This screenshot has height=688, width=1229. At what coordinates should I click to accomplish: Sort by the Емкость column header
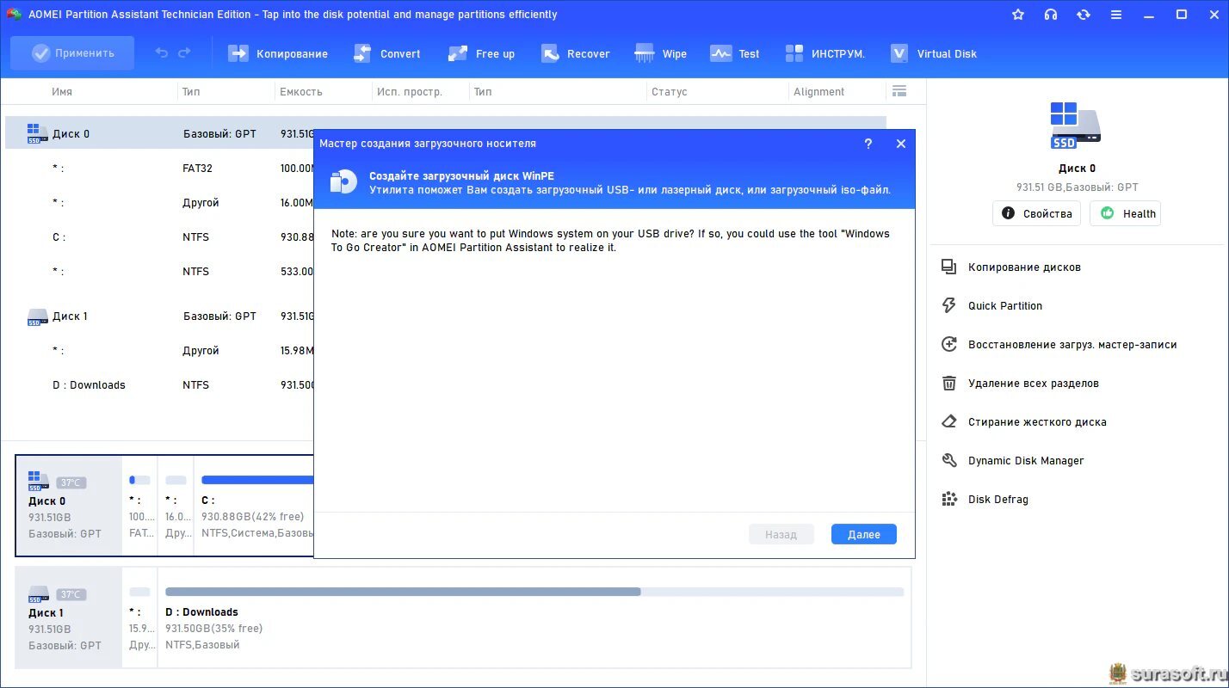(x=301, y=92)
